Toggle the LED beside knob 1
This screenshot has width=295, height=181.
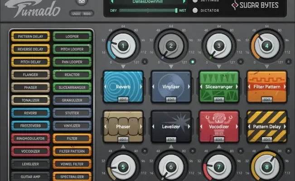[x=145, y=62]
